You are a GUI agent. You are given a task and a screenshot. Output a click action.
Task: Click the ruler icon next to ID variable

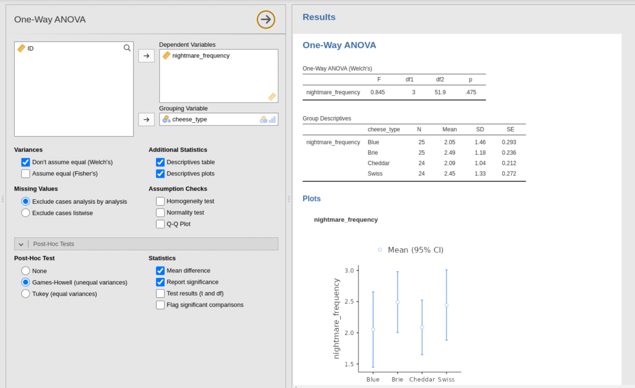[x=21, y=48]
